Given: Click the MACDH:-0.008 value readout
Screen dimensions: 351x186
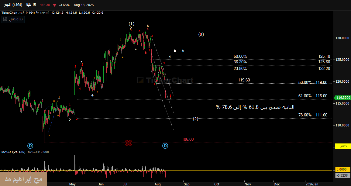Looking at the screenshot, I should coord(38,152).
